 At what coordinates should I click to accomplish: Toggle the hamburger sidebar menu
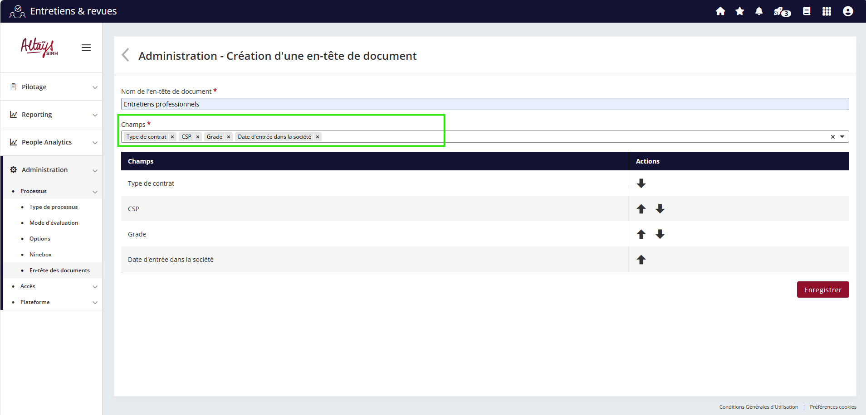pos(86,48)
